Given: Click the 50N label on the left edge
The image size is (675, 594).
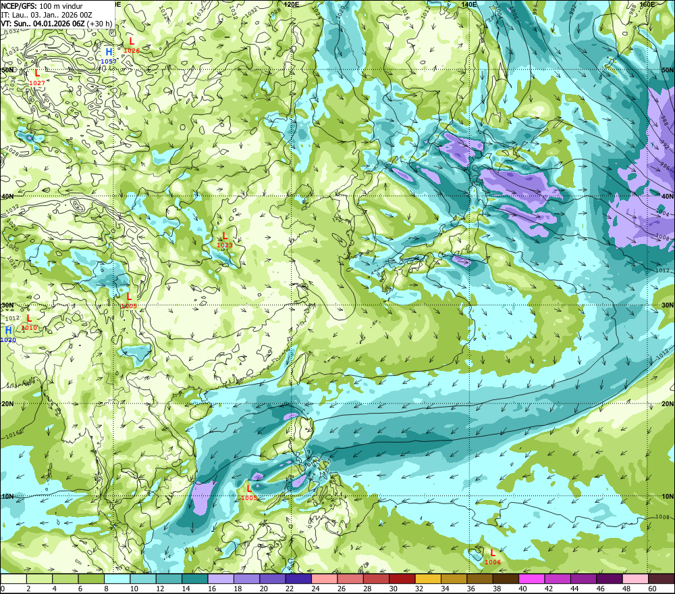Looking at the screenshot, I should point(7,70).
